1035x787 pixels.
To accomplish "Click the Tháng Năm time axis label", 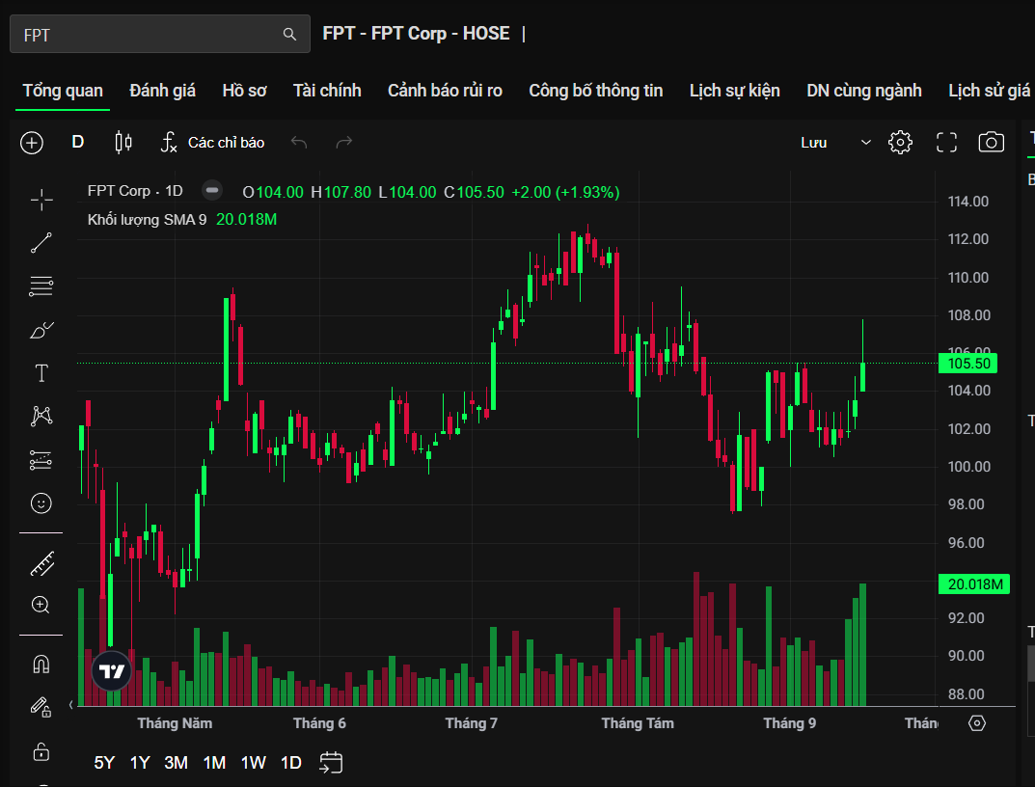I will coord(175,723).
